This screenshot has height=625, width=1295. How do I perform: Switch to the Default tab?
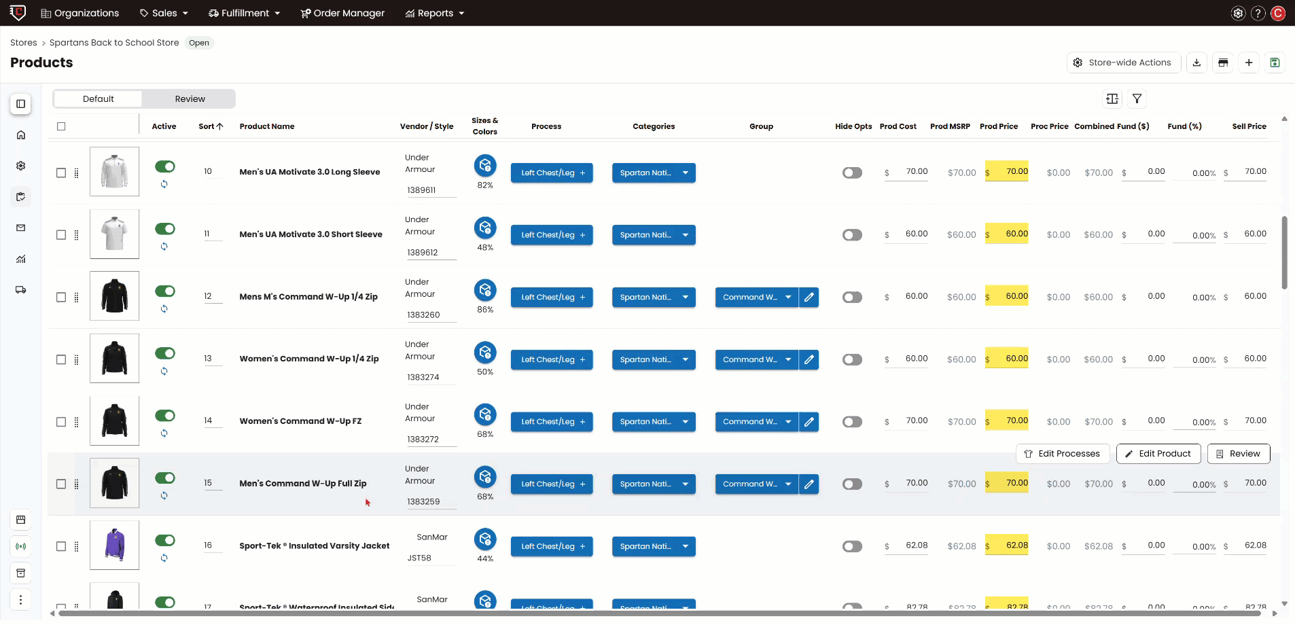(x=99, y=99)
